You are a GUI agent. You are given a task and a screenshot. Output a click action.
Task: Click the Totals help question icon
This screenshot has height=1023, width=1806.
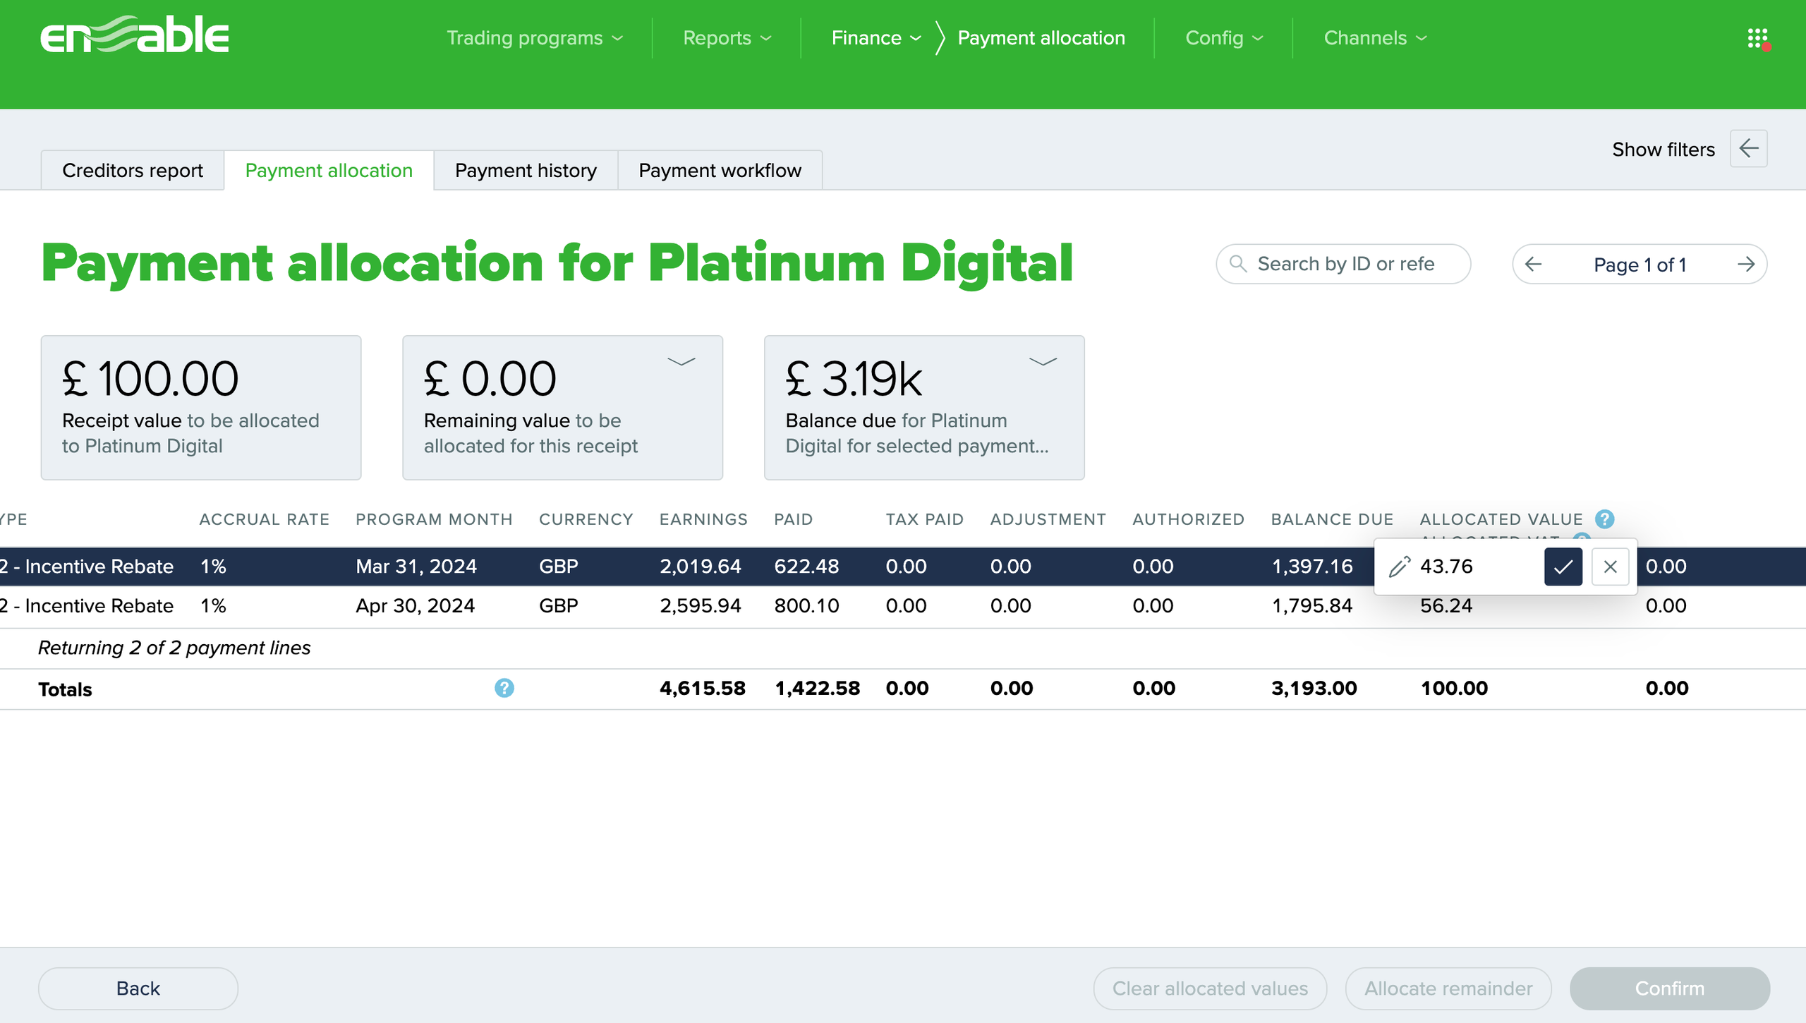click(504, 688)
